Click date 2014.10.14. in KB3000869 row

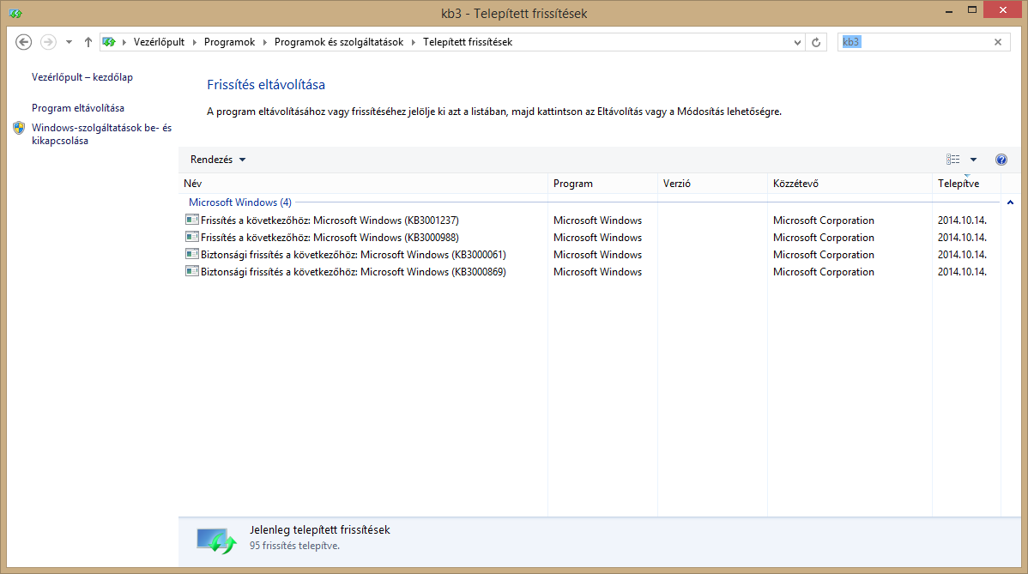pos(962,271)
